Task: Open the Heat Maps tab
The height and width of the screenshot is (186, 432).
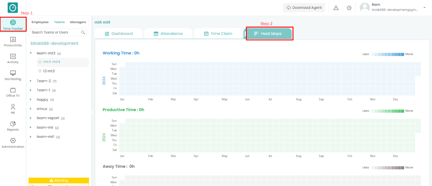Action: (268, 34)
